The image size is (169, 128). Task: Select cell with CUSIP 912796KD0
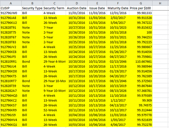[11, 71]
